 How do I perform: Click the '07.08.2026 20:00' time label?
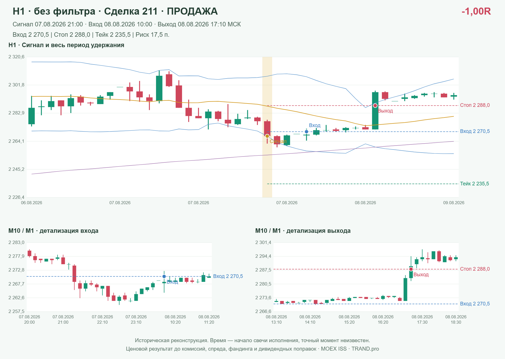tap(29, 319)
